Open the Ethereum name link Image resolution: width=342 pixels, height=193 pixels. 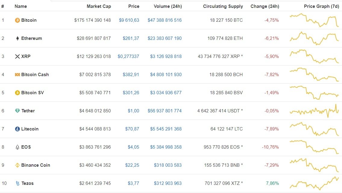tap(31, 38)
